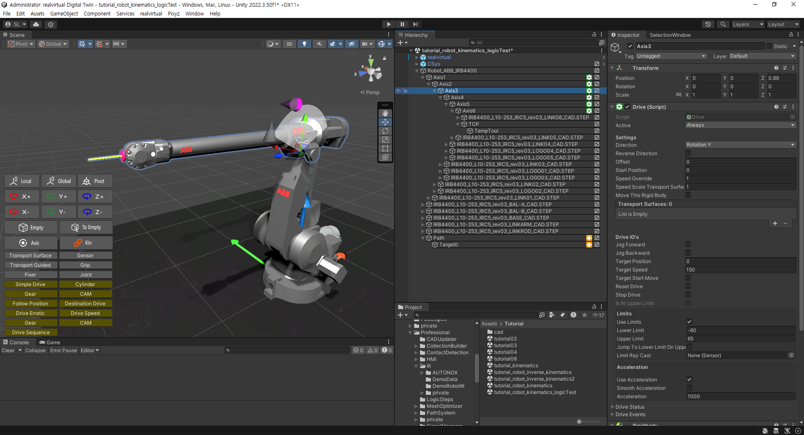Open the Tag Untagged dropdown
Image resolution: width=804 pixels, height=435 pixels.
[671, 56]
